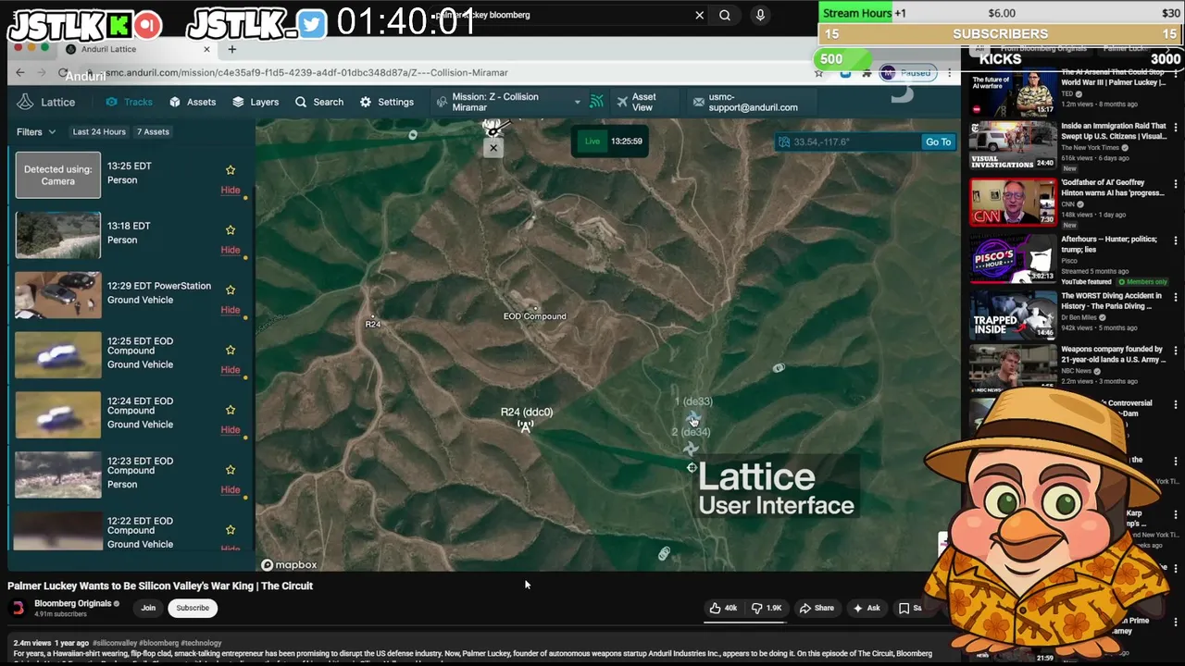Click the Lattice logo icon
The width and height of the screenshot is (1185, 666).
25,102
